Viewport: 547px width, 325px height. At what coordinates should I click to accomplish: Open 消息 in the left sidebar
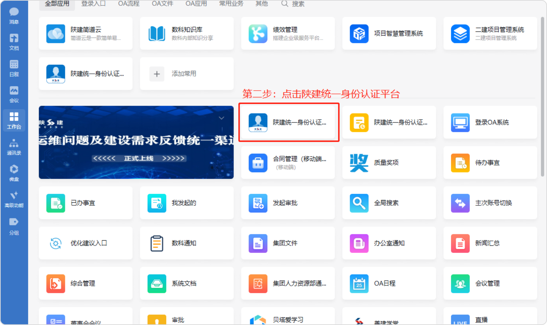14,15
